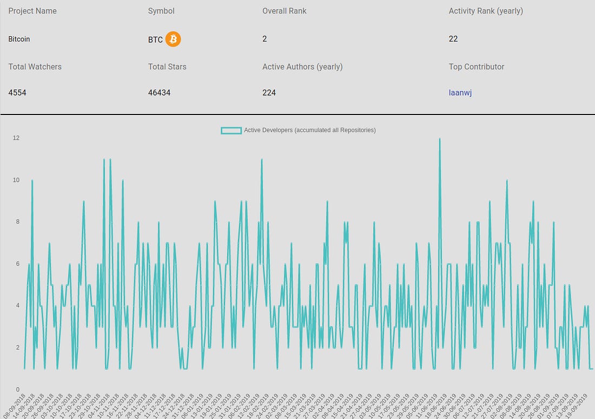This screenshot has height=419, width=595.
Task: Click the project name 'Bitcoin'
Action: click(19, 39)
